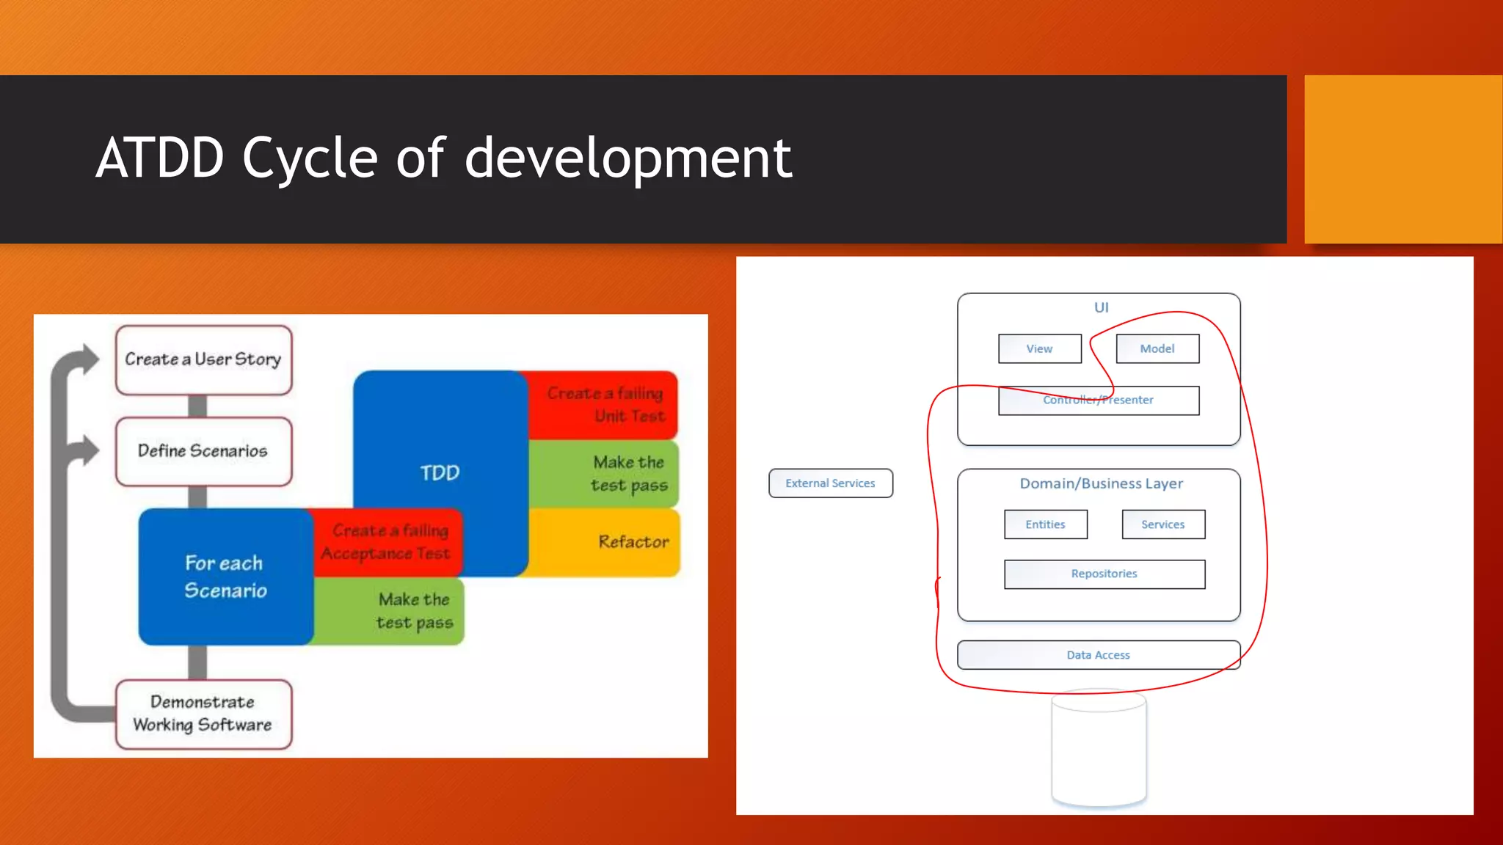The height and width of the screenshot is (845, 1503).
Task: Select the Entities box
Action: [1045, 524]
